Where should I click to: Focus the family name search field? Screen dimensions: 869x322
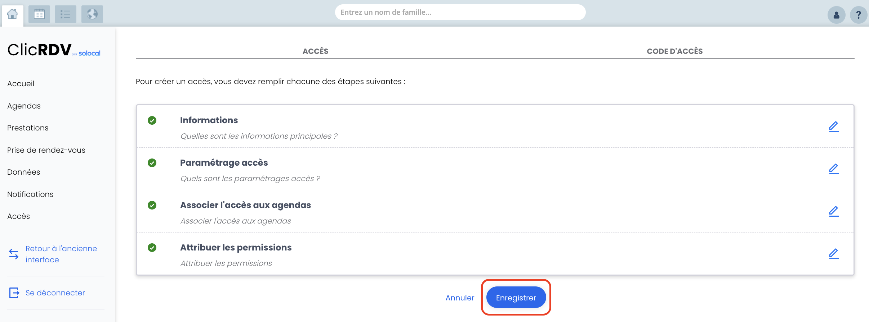coord(460,12)
